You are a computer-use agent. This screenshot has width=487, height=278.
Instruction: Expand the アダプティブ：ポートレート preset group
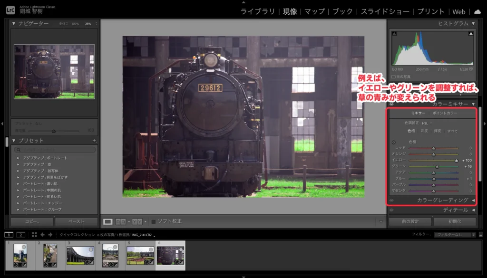click(18, 158)
